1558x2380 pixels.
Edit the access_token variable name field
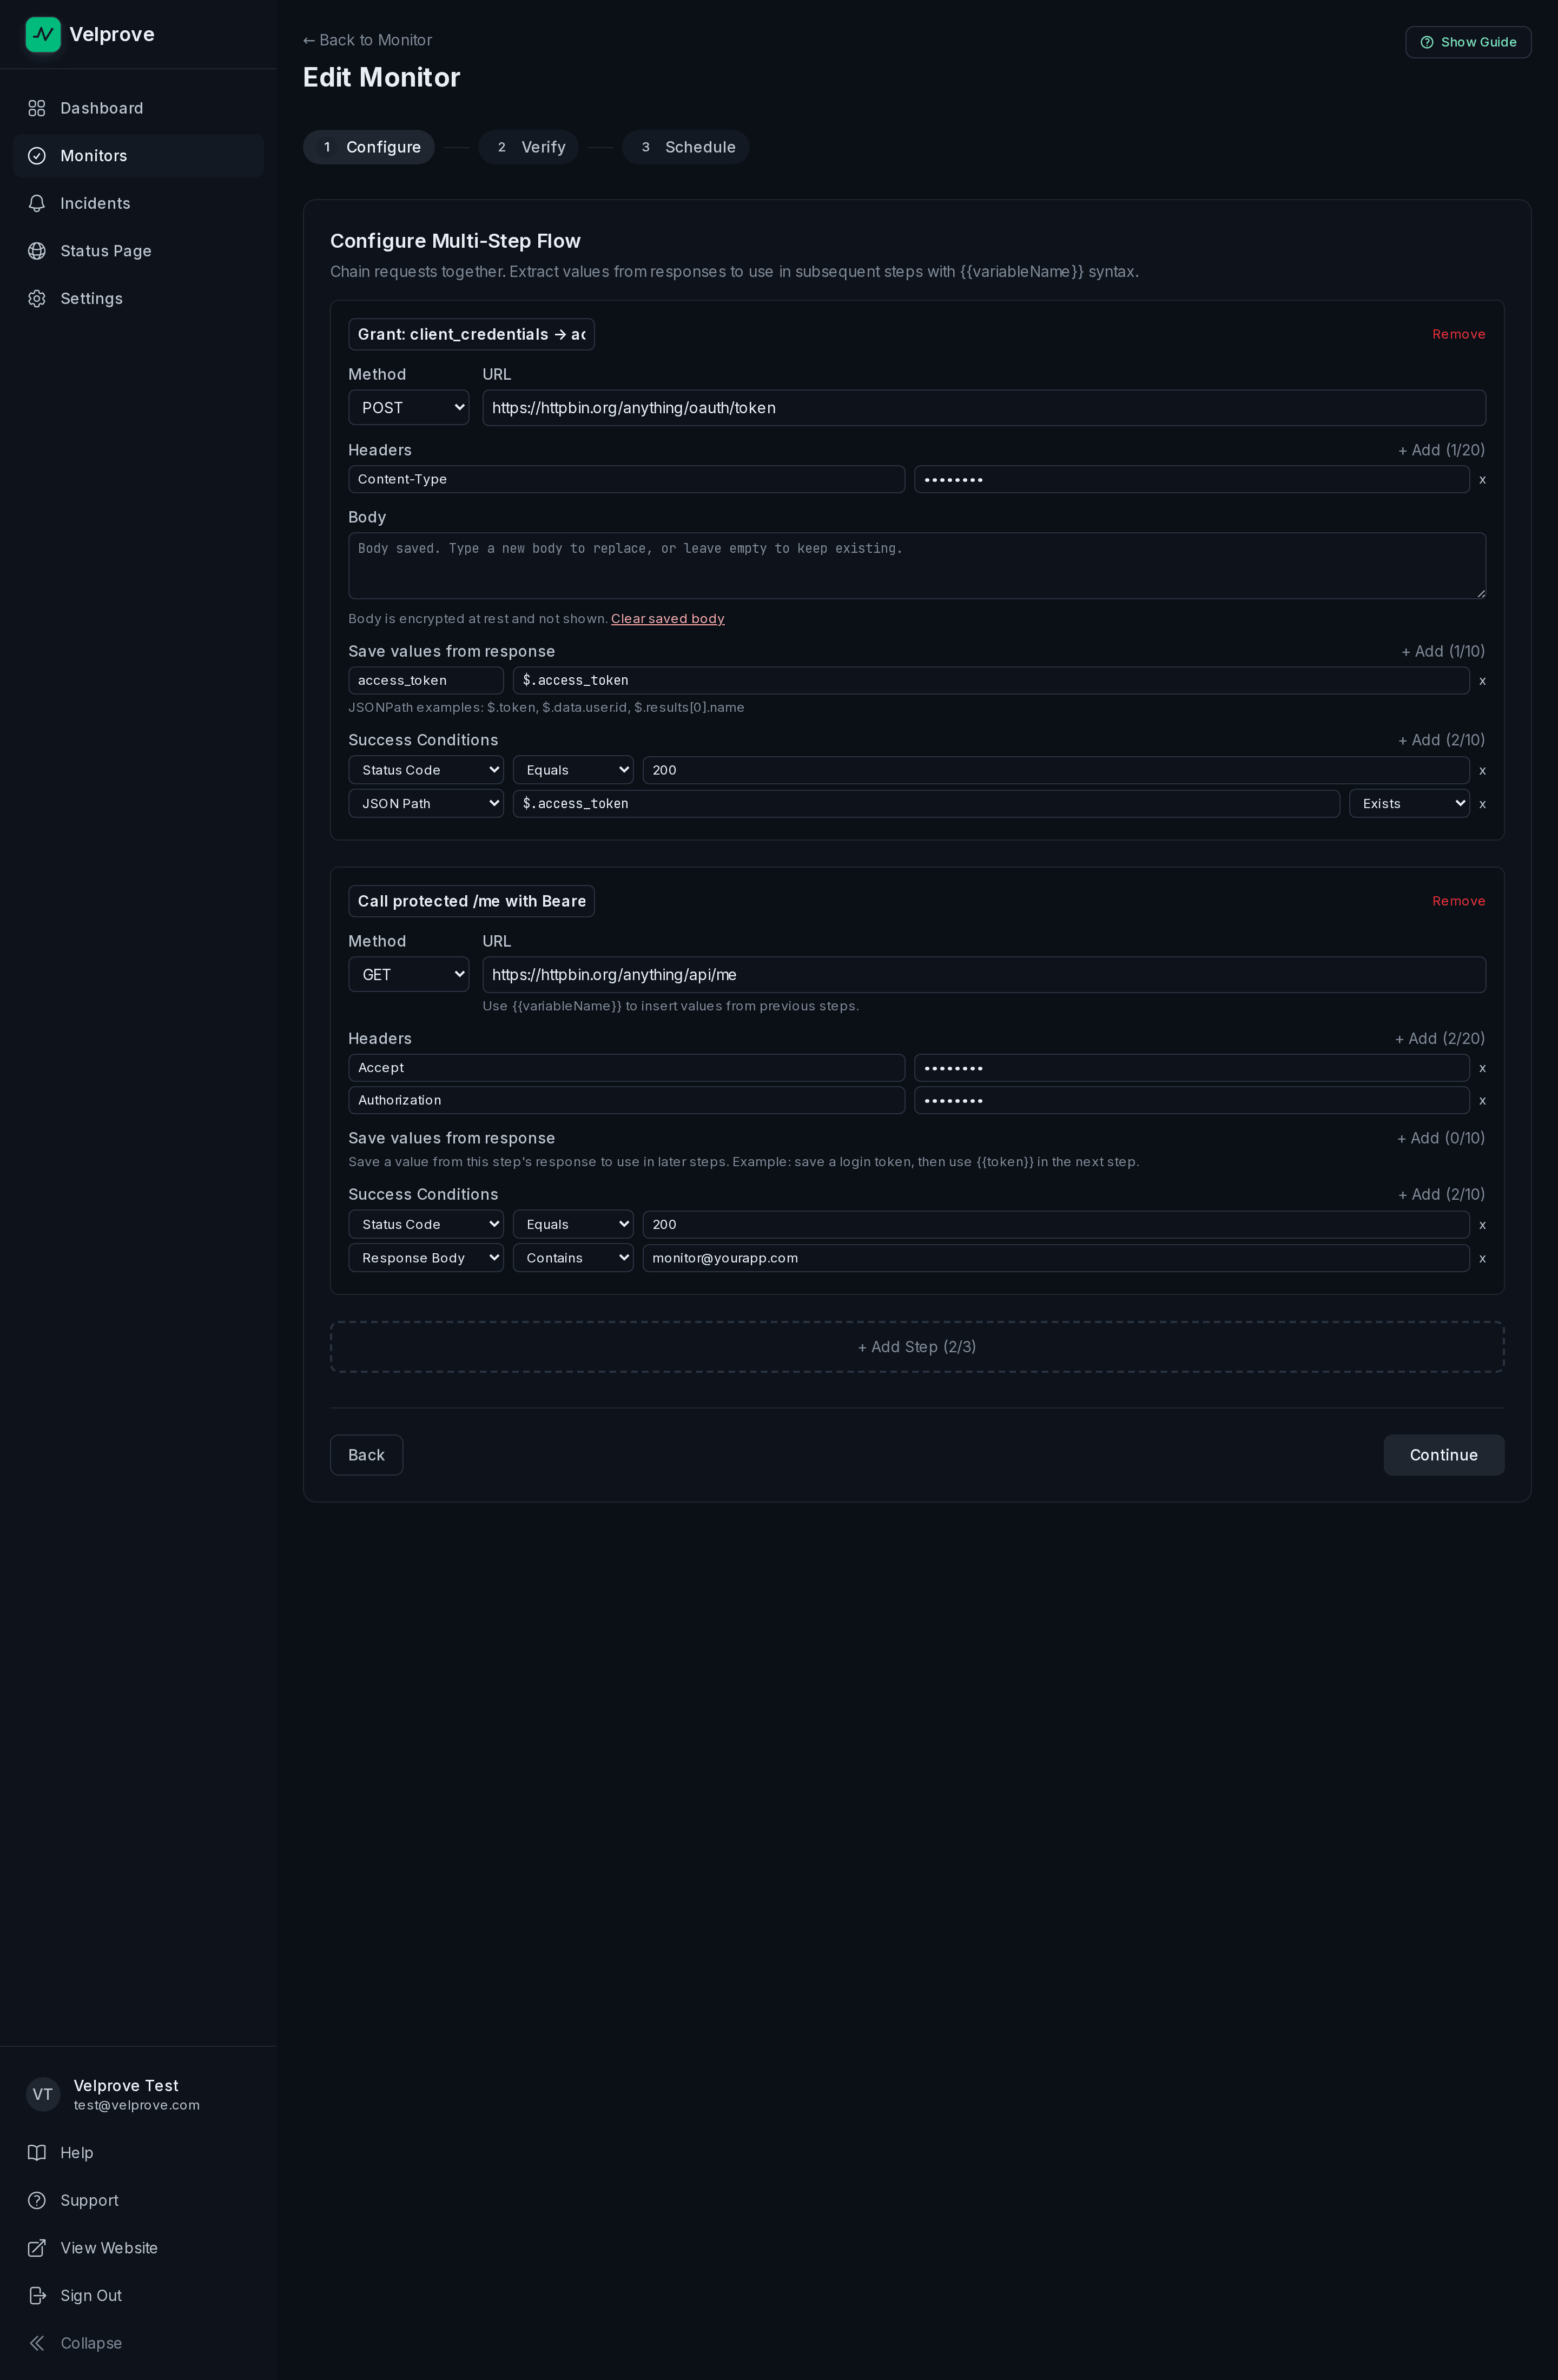(x=426, y=680)
